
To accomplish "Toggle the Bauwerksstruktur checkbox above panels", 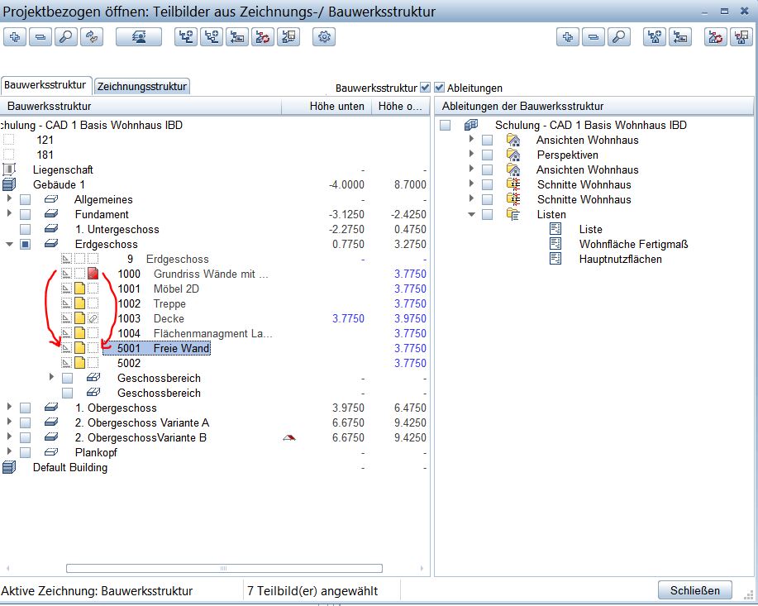I will tap(425, 88).
